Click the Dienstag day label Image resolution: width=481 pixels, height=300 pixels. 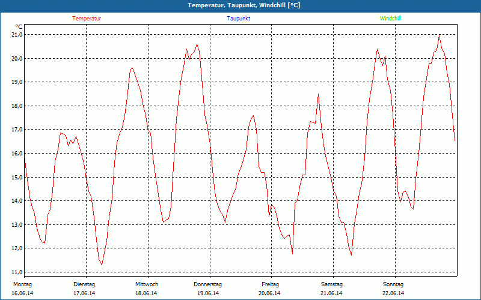[x=84, y=284]
